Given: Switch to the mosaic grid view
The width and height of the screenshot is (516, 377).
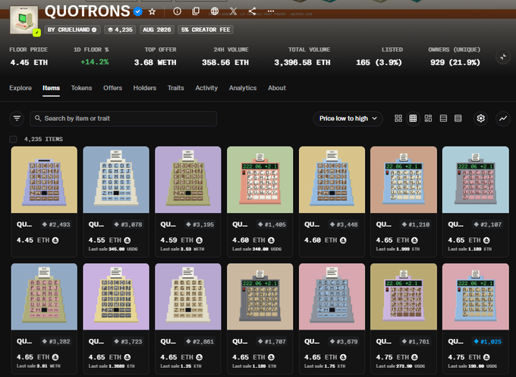Looking at the screenshot, I should point(428,118).
